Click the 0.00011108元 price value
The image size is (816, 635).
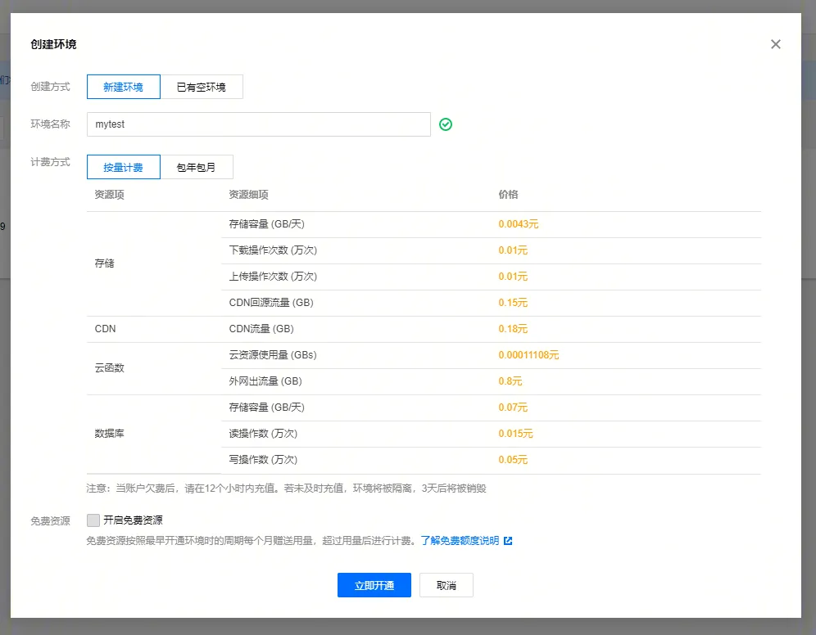coord(528,355)
